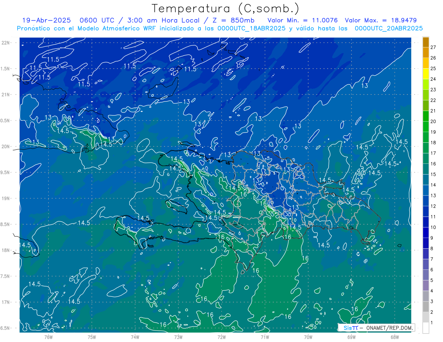
Task: Click colorbar label '3'
Action: pos(432,302)
